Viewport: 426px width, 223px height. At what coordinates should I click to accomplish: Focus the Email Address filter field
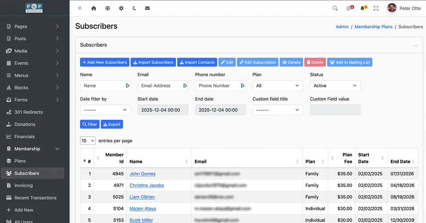[163, 86]
